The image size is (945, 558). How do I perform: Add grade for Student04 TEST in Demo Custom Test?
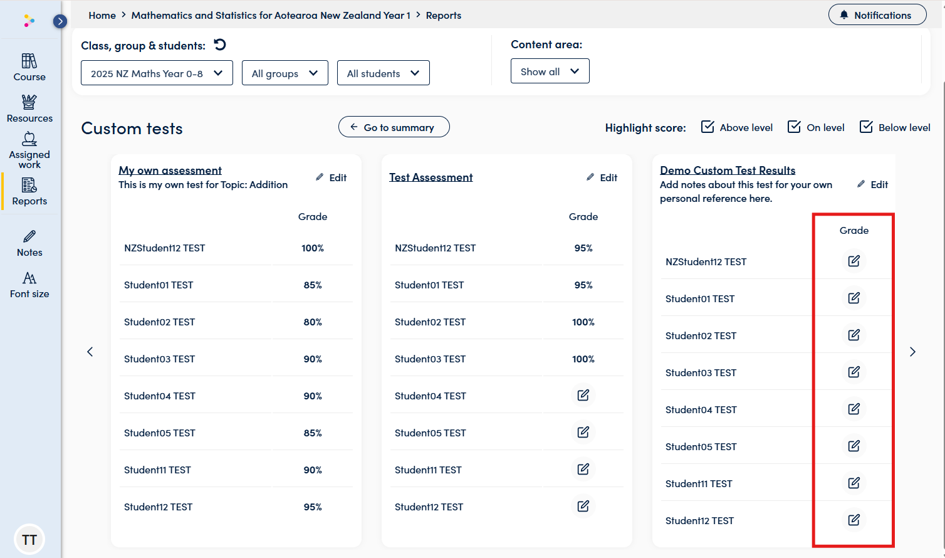[x=854, y=409]
